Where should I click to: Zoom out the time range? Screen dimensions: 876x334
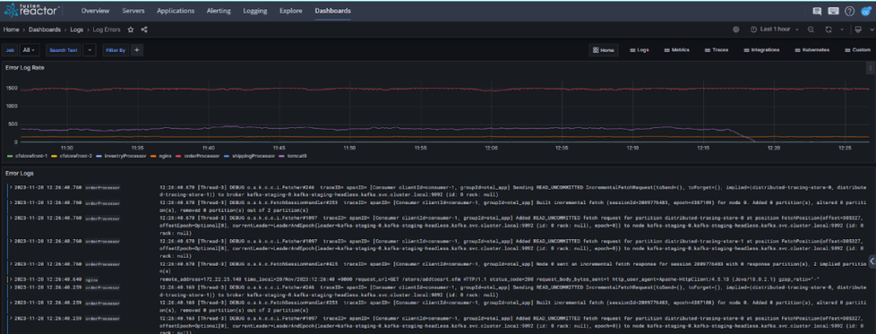pyautogui.click(x=811, y=30)
